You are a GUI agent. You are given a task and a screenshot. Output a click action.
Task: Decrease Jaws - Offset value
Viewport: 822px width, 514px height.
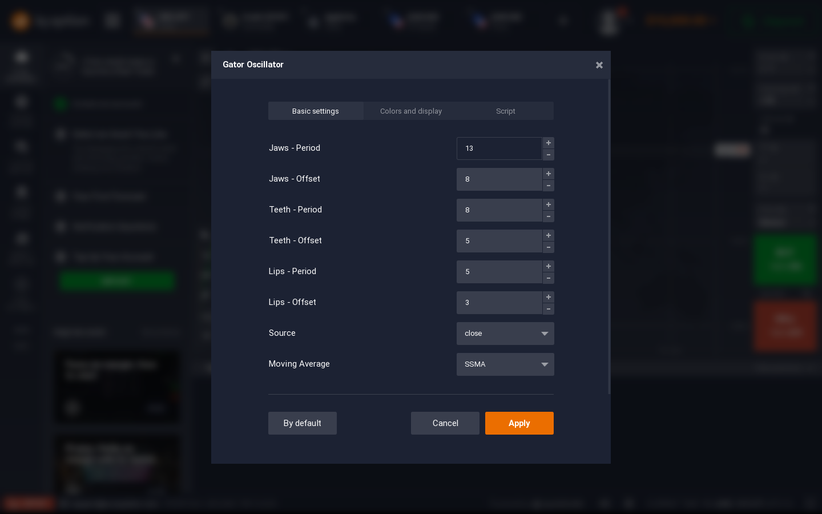tap(549, 186)
